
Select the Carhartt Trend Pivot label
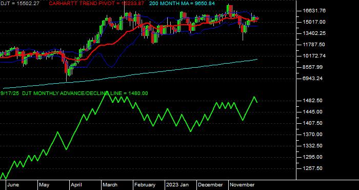coord(96,4)
